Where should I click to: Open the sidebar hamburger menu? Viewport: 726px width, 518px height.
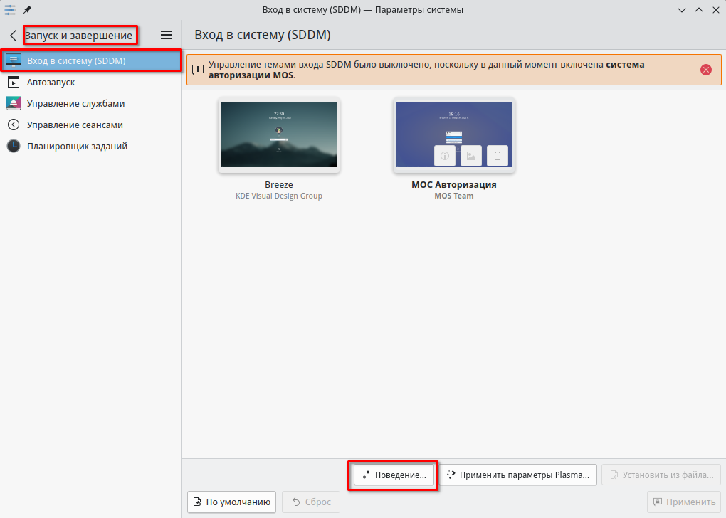pos(167,35)
